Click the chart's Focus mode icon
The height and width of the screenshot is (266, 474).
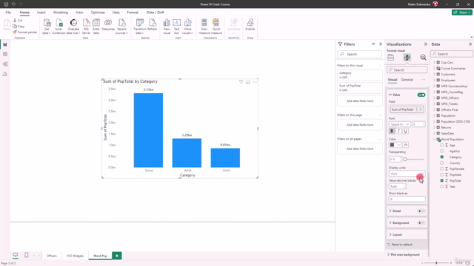pos(248,82)
